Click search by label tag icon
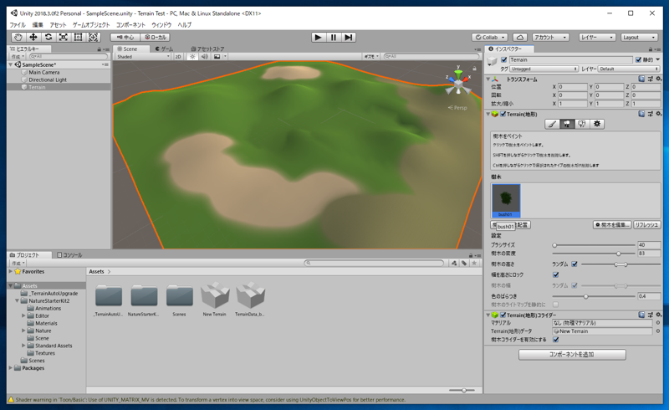This screenshot has width=669, height=410. (x=464, y=263)
